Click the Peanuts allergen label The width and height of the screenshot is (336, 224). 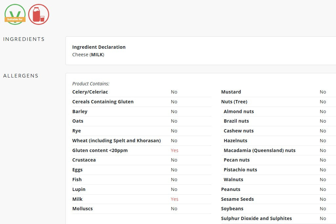coord(230,189)
